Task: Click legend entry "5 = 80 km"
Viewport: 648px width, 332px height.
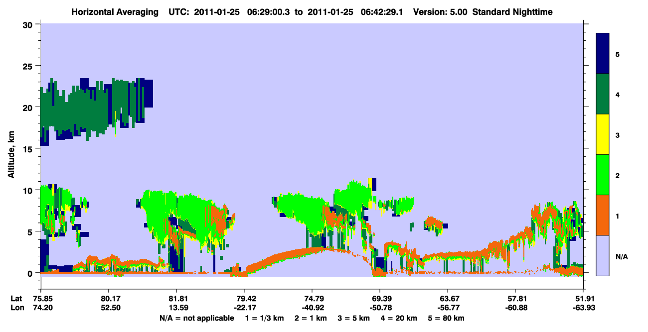Action: point(447,318)
